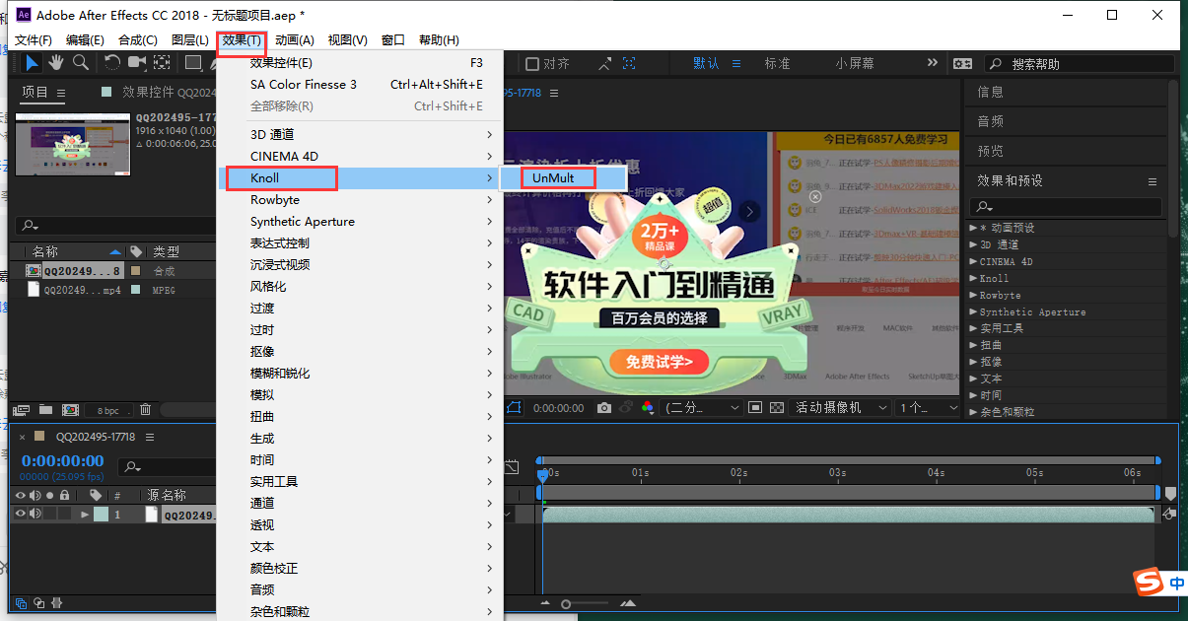Viewport: 1188px width, 621px height.
Task: Select UnMult from the Knoll submenu
Action: tap(559, 177)
